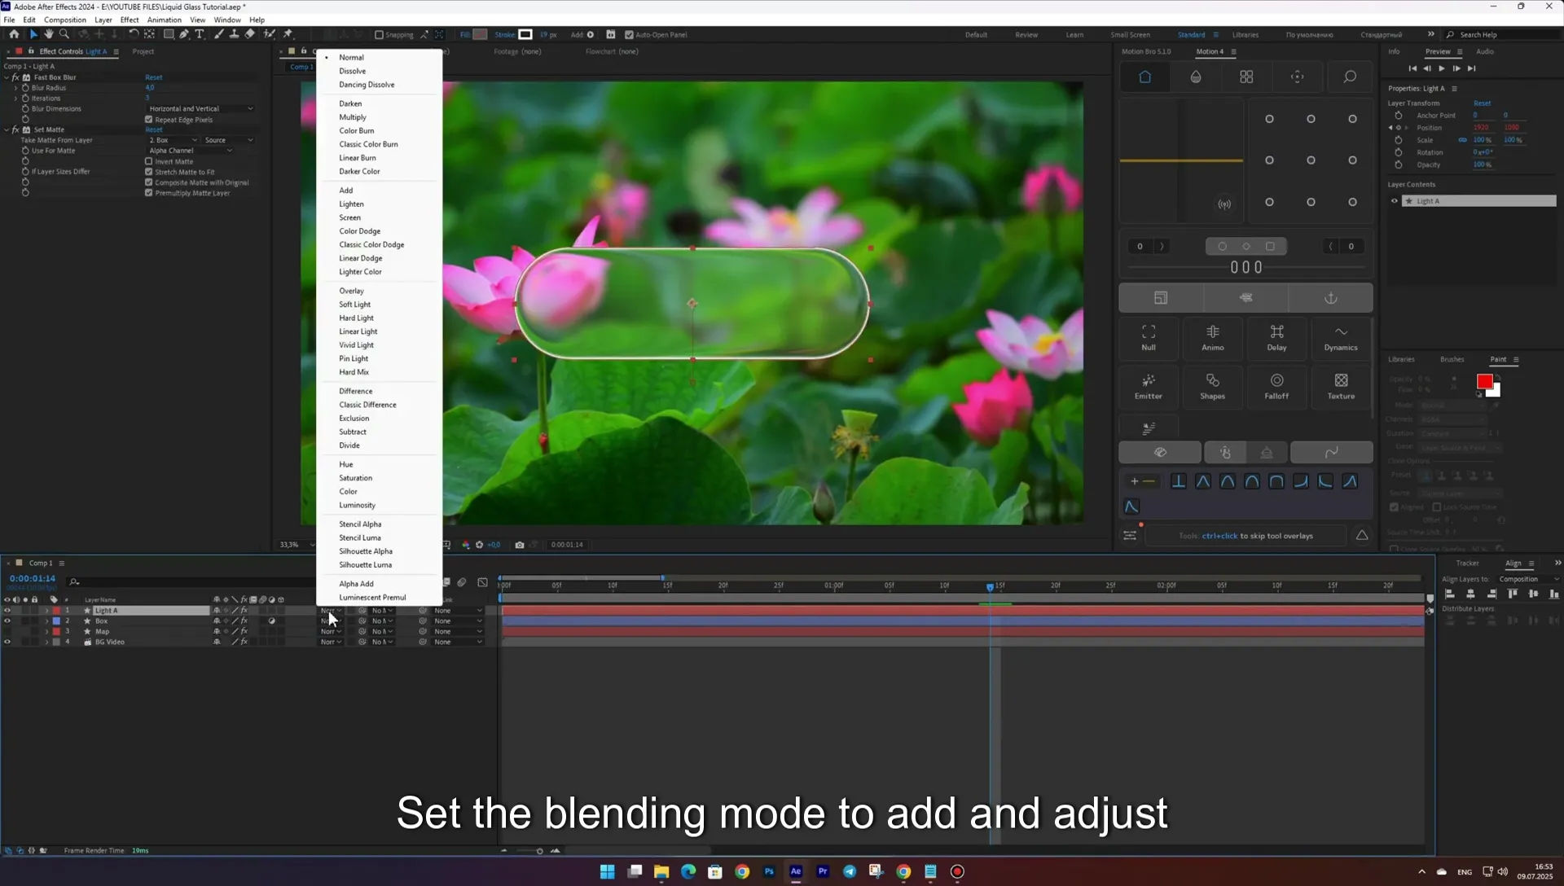Click the snapshot camera icon under viewer
Viewport: 1564px width, 886px height.
coord(520,545)
